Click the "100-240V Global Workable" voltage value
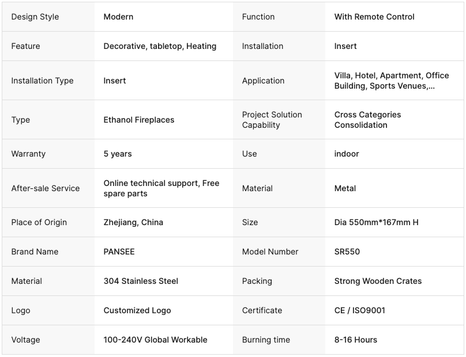The width and height of the screenshot is (466, 357). tap(155, 340)
